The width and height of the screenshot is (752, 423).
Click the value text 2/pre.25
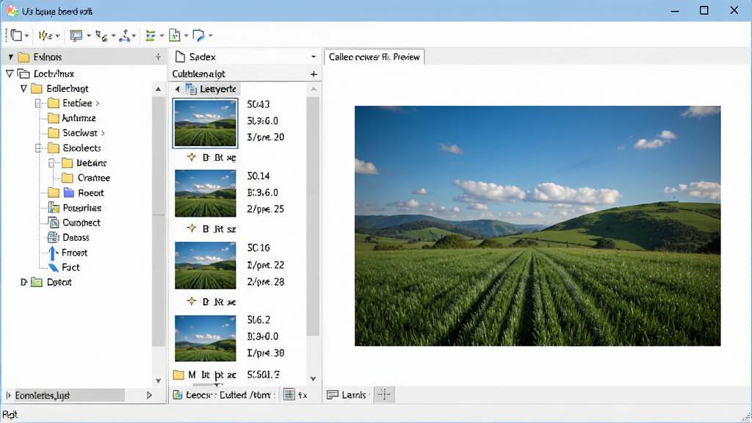(266, 209)
